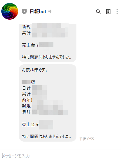This screenshot has height=158, width=121.
Task: Click the 午後 6:55 timestamp
Action: pyautogui.click(x=86, y=139)
